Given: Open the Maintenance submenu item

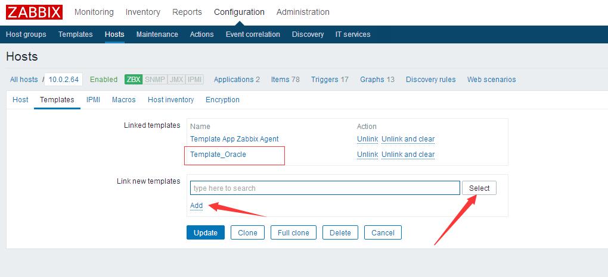Looking at the screenshot, I should click(x=157, y=34).
